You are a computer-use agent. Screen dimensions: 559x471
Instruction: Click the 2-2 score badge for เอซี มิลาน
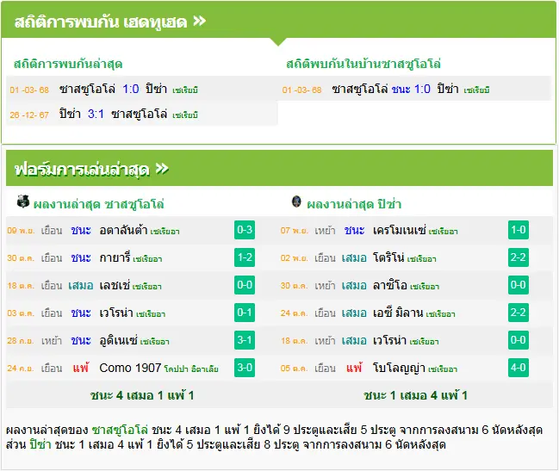coord(519,313)
